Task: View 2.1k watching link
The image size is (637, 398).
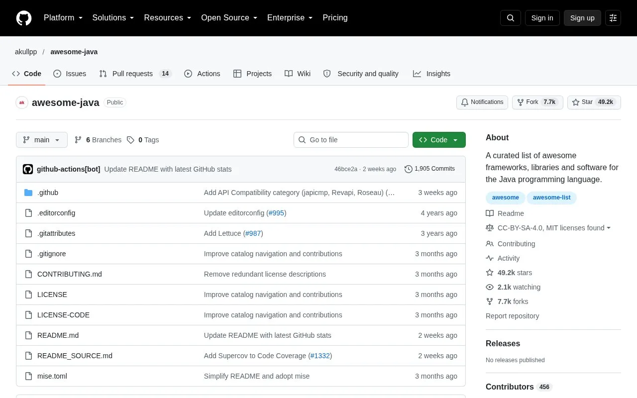Action: click(513, 287)
